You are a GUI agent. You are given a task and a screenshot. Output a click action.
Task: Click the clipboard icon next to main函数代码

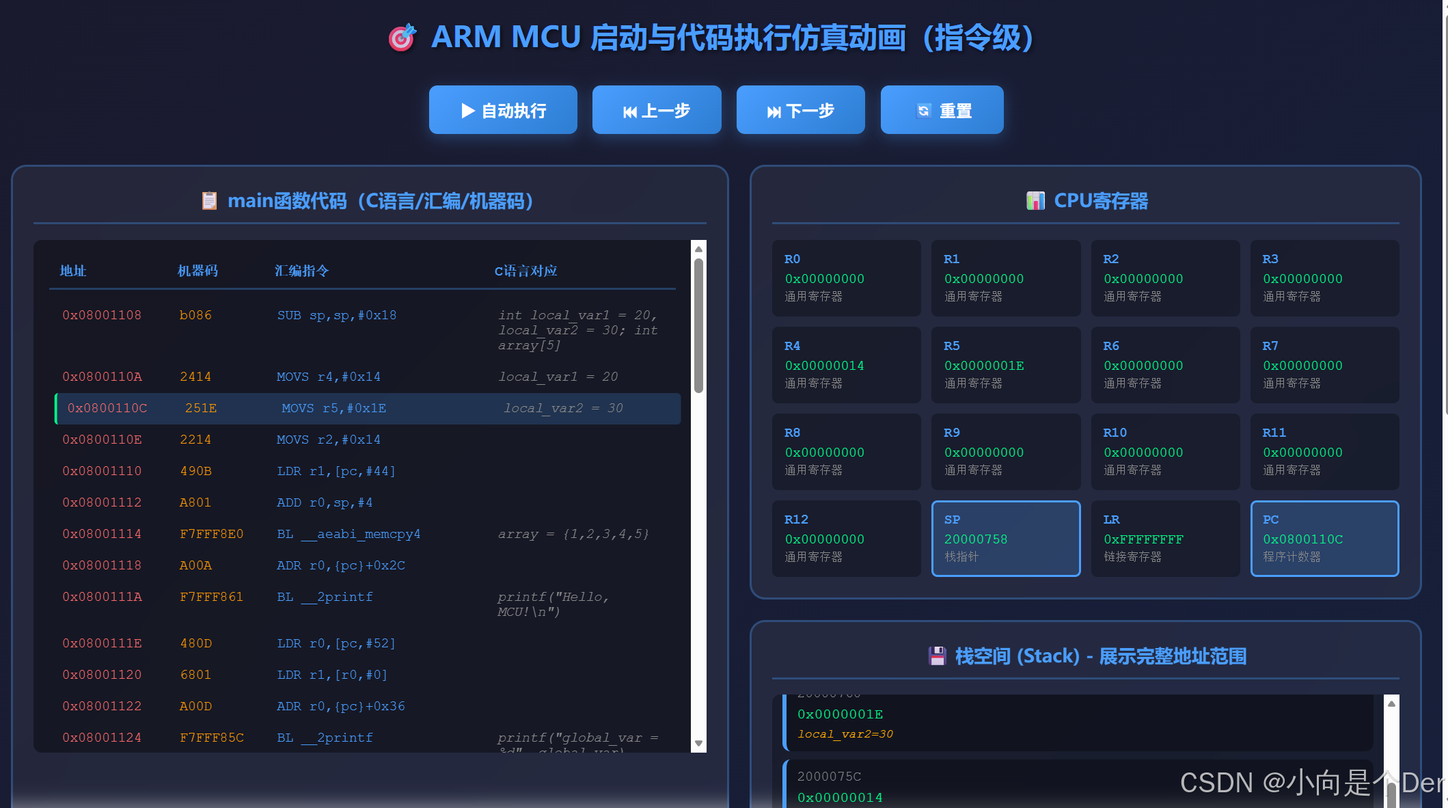pos(209,201)
